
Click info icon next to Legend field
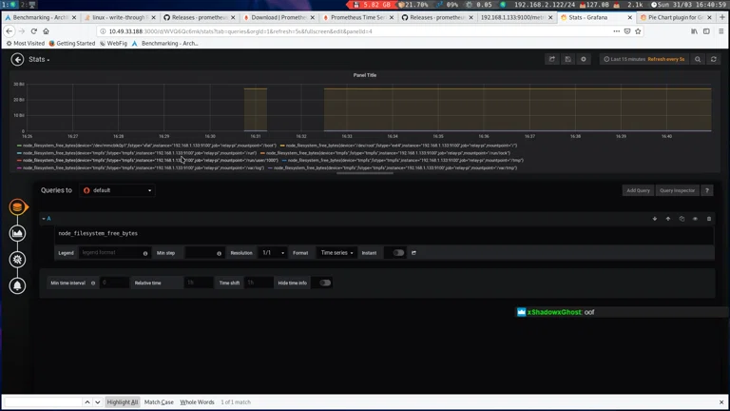point(145,253)
